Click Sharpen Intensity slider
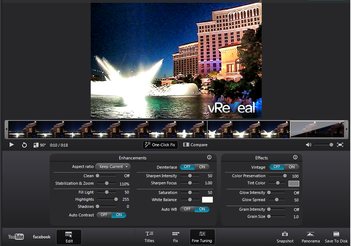351x246 pixels. [190, 176]
